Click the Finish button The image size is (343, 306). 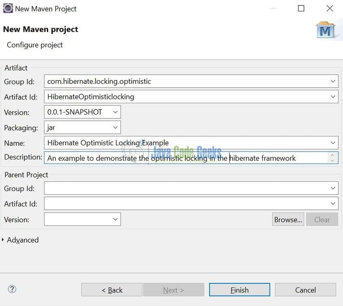tap(239, 290)
